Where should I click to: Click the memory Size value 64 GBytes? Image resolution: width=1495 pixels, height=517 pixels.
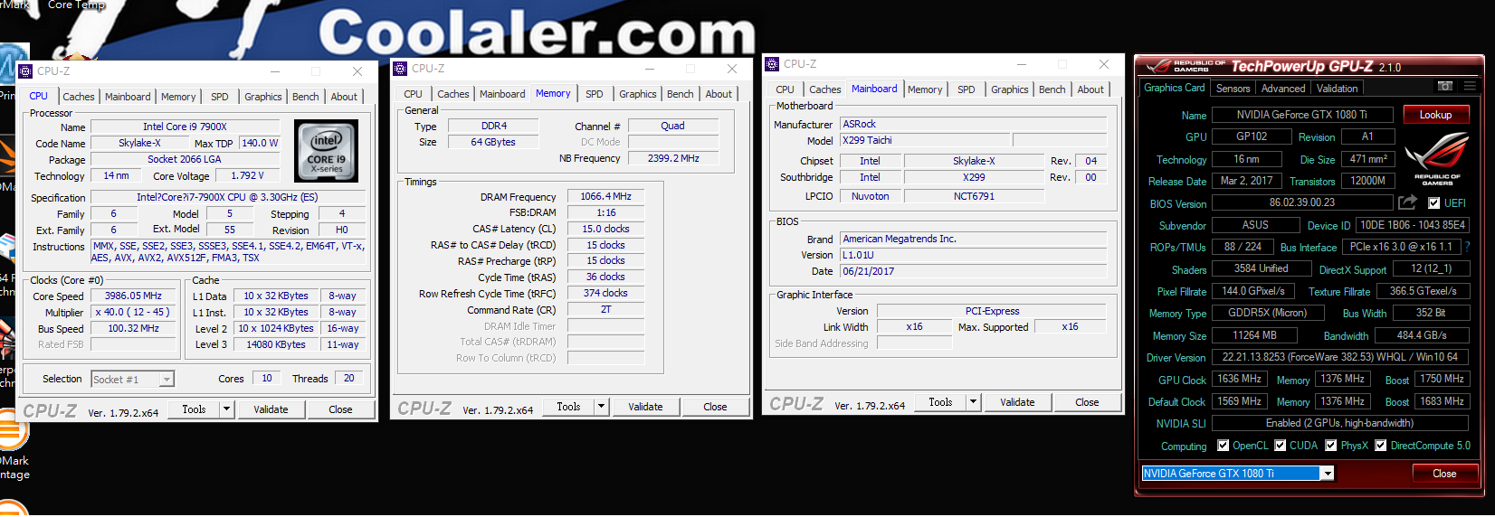point(493,142)
